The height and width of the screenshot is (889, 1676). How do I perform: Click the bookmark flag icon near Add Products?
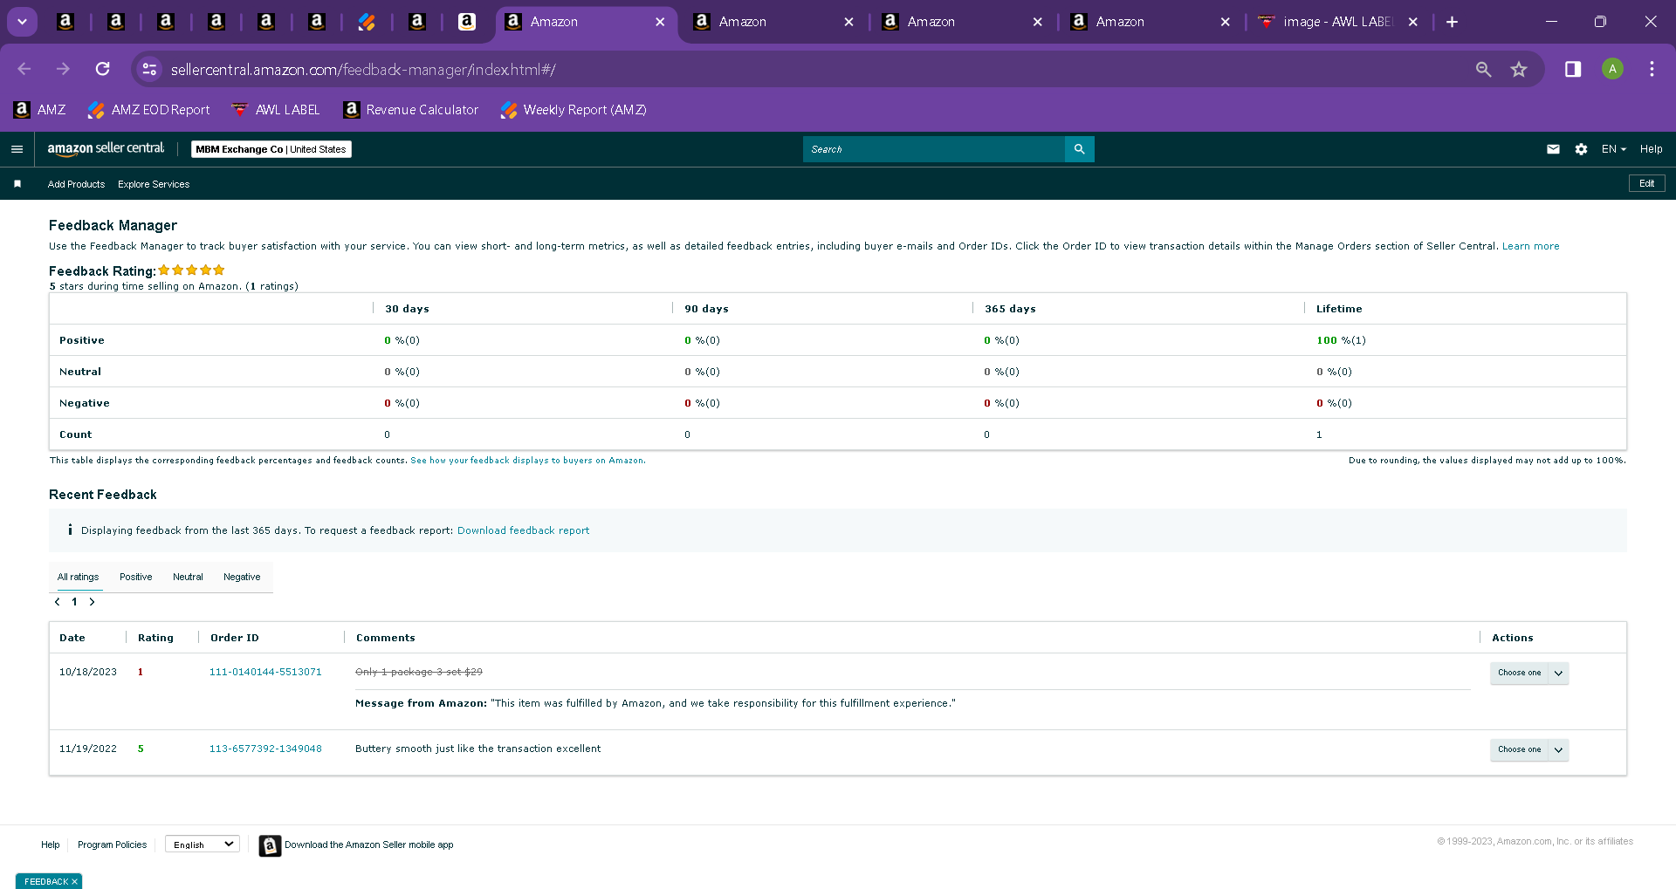17,184
